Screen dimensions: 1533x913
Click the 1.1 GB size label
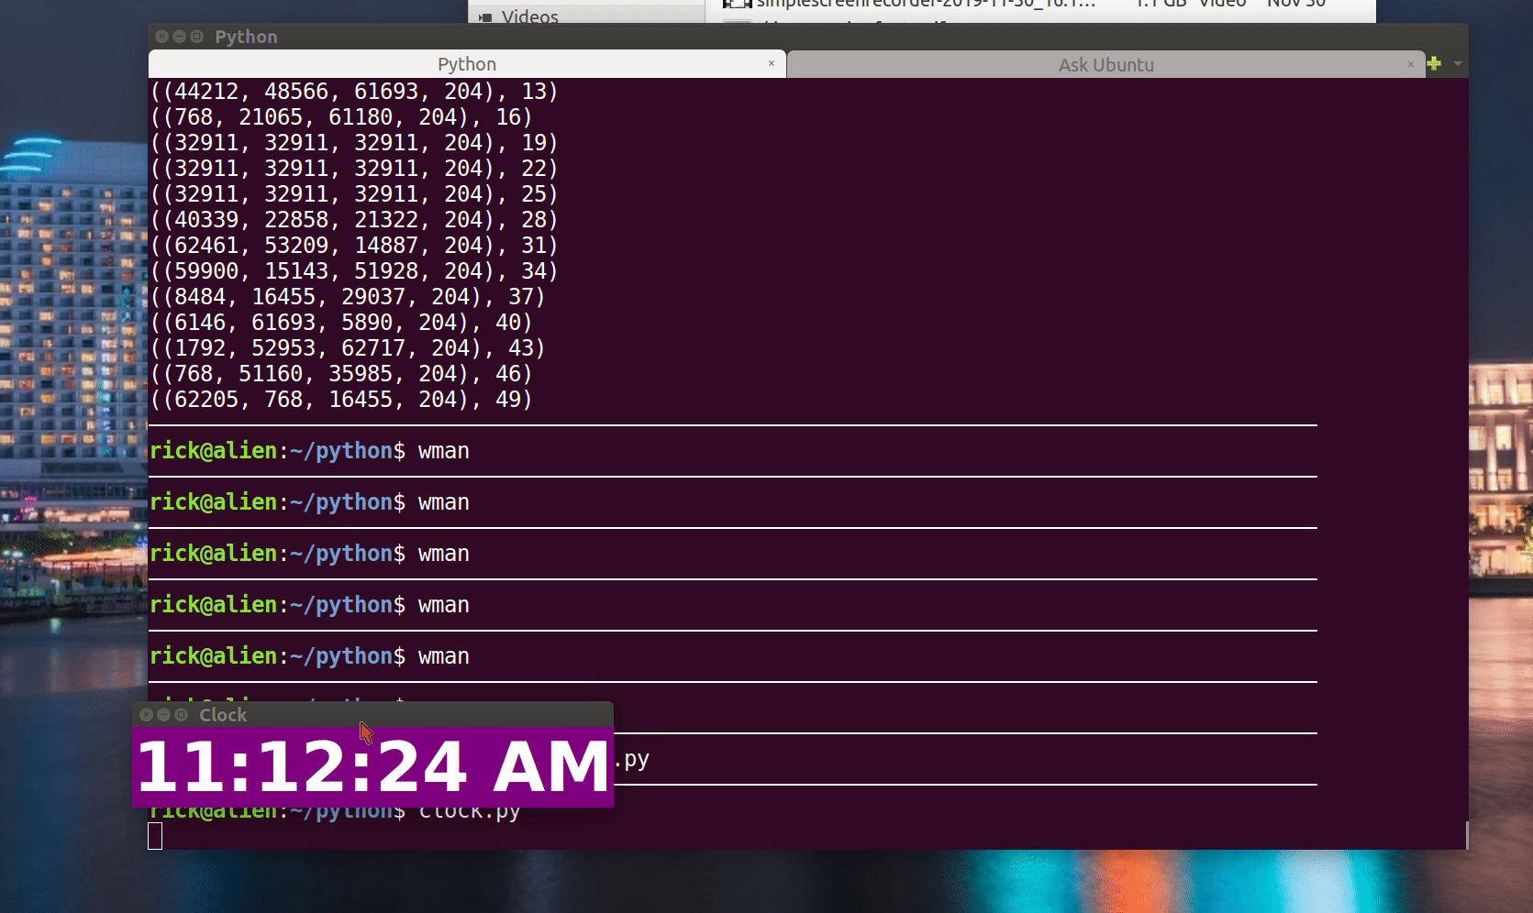coord(1160,5)
